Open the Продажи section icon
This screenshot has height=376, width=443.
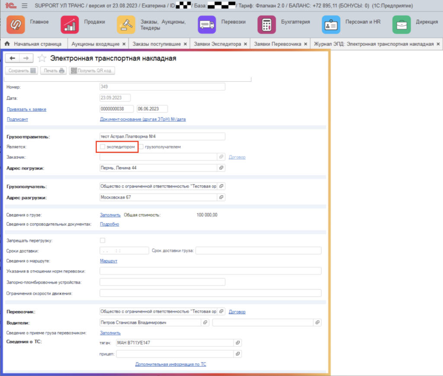click(x=70, y=25)
